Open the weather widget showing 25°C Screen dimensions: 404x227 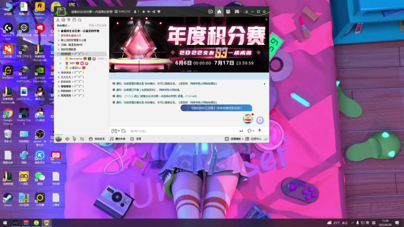pos(337,223)
